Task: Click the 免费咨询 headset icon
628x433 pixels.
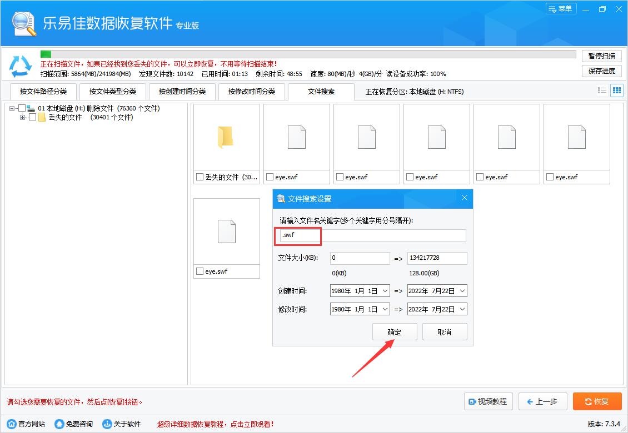Action: pyautogui.click(x=59, y=424)
